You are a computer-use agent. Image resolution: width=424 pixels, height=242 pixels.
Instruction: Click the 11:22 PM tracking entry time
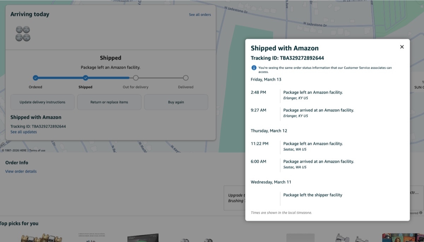260,144
